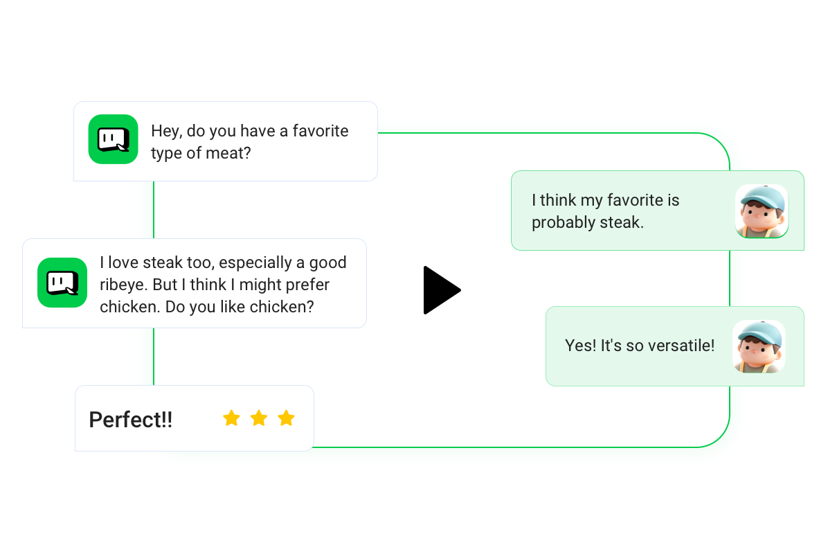Click the horizontal green line right of Perfect!! card

(x=485, y=447)
